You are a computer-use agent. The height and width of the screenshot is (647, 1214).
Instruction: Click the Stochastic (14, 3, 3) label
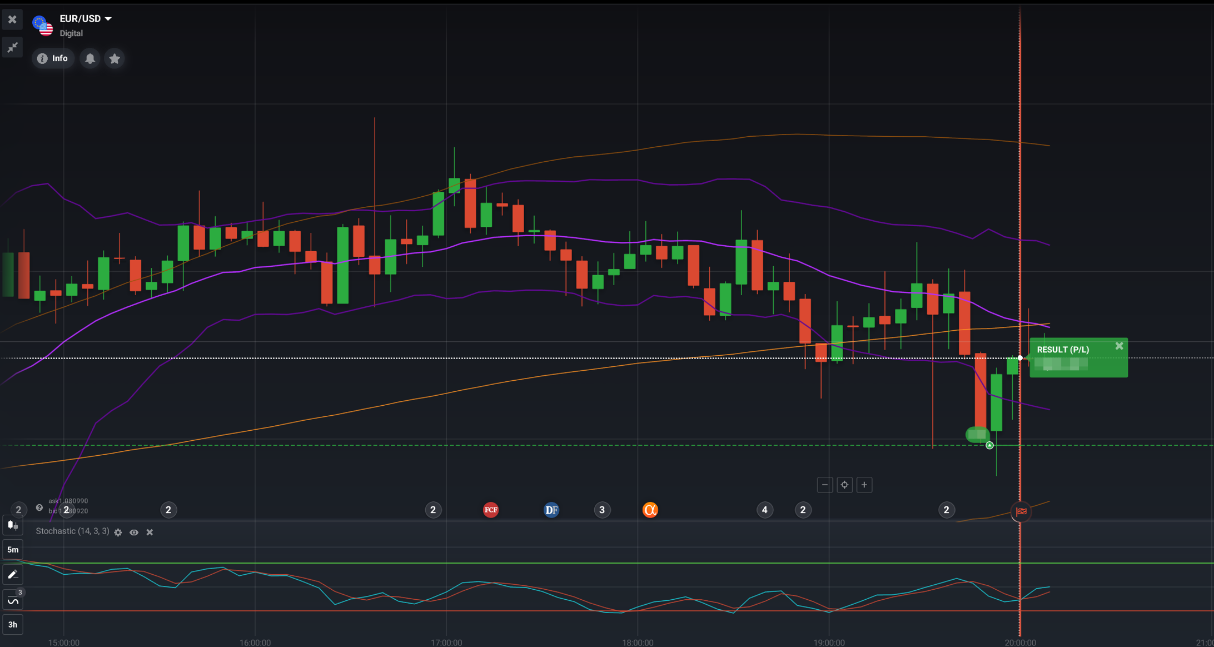72,531
